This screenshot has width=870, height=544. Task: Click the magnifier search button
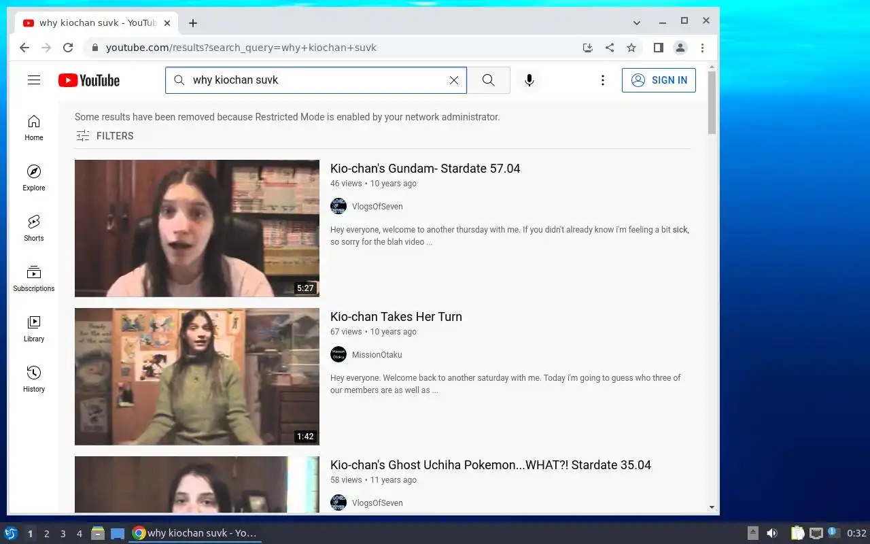point(488,80)
